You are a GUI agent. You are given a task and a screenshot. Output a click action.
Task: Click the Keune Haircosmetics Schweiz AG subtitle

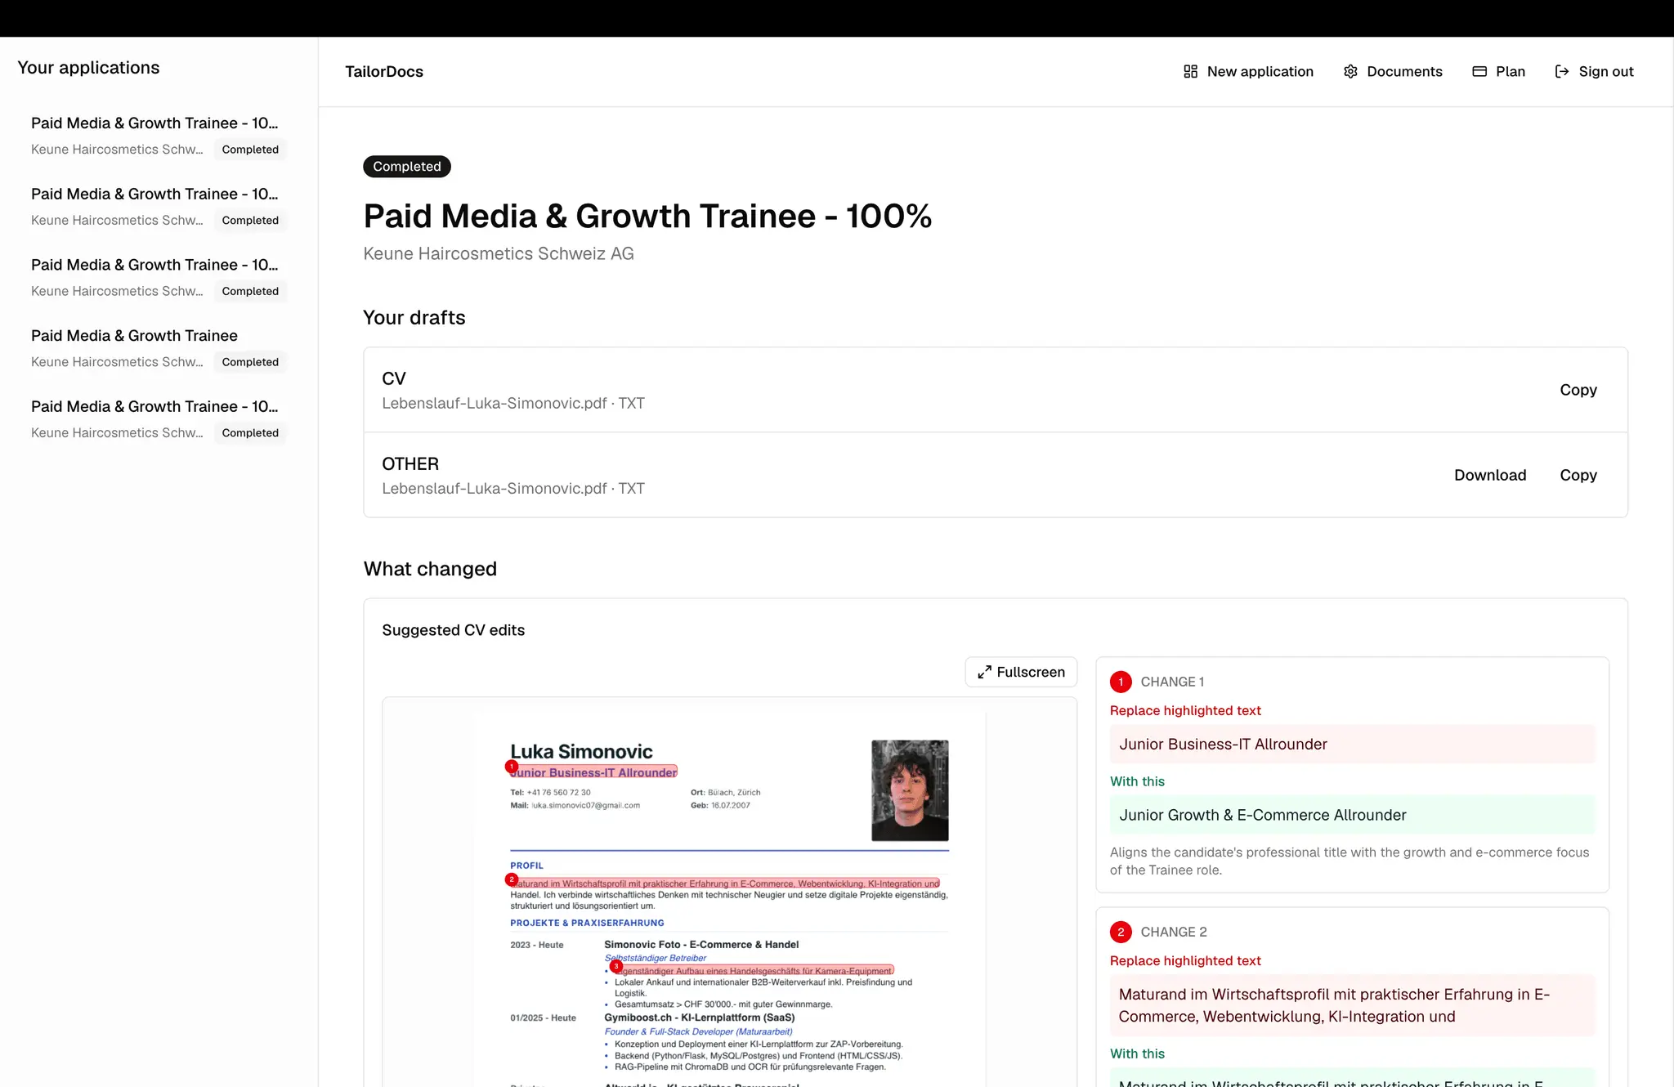[499, 253]
